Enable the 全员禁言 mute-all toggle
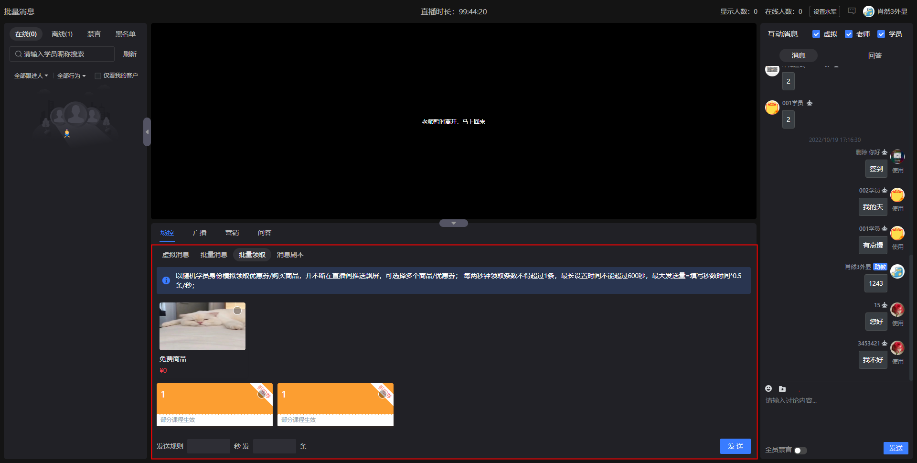Image resolution: width=917 pixels, height=463 pixels. click(x=800, y=450)
